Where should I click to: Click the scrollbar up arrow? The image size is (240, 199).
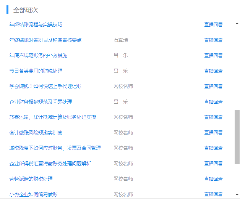tap(237, 23)
